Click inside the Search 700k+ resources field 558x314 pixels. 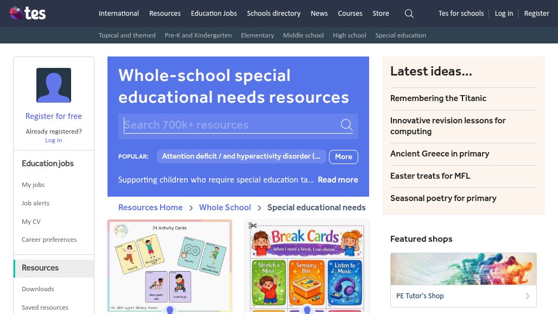[228, 125]
